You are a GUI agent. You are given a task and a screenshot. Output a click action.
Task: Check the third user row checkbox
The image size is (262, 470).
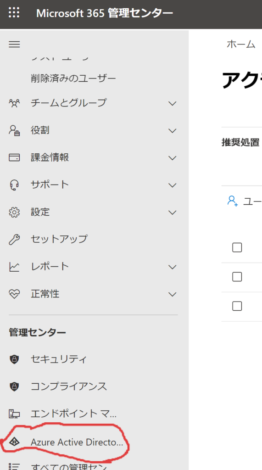point(237,306)
